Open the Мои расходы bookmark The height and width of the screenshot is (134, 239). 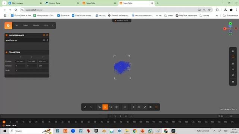[44, 16]
